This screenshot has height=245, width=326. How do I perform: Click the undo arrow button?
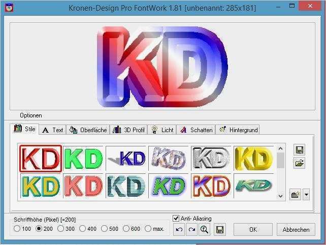tap(179, 230)
